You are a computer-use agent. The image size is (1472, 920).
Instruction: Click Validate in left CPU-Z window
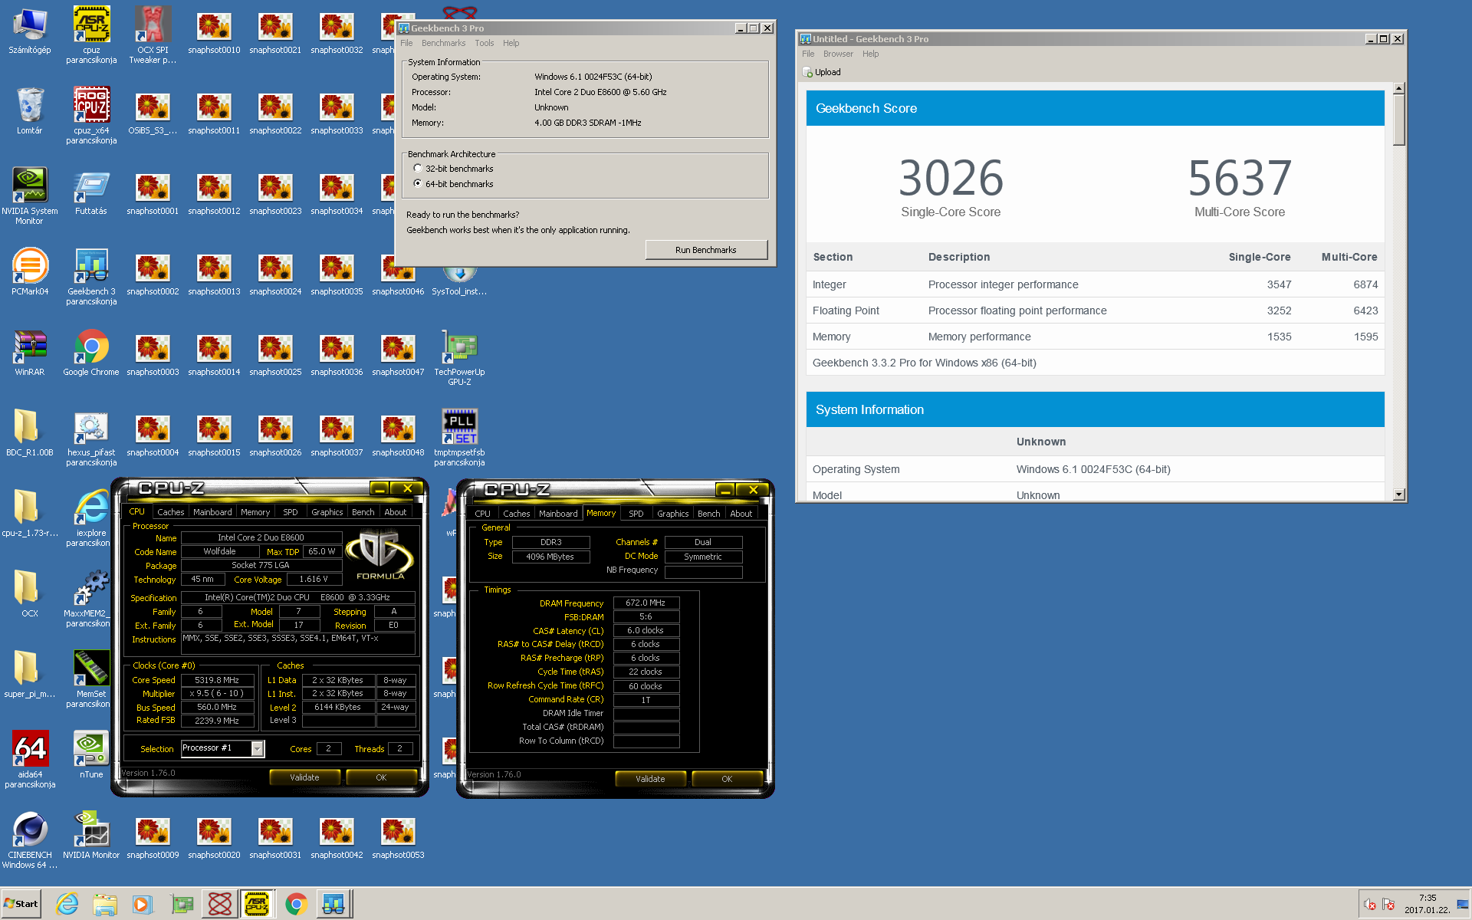(304, 777)
